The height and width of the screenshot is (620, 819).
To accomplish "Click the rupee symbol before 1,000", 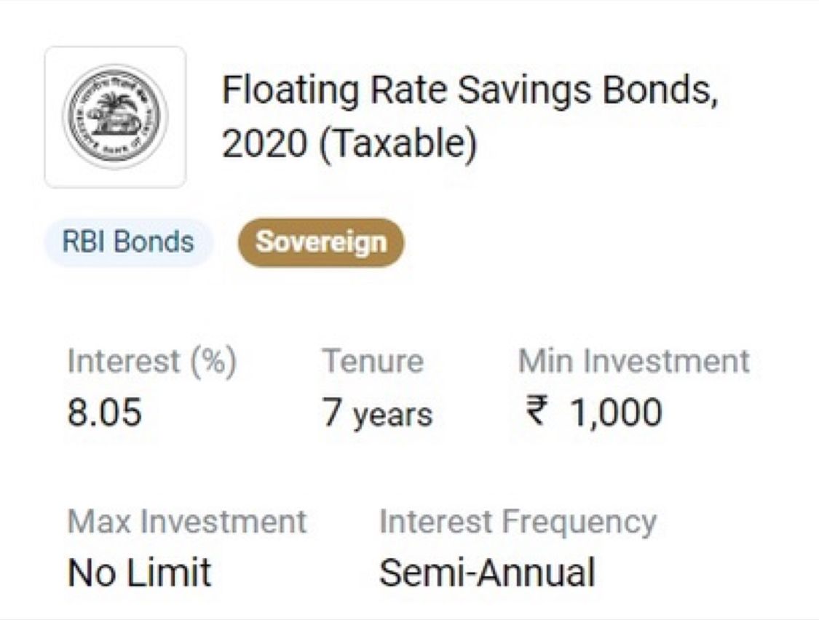I will pos(535,413).
